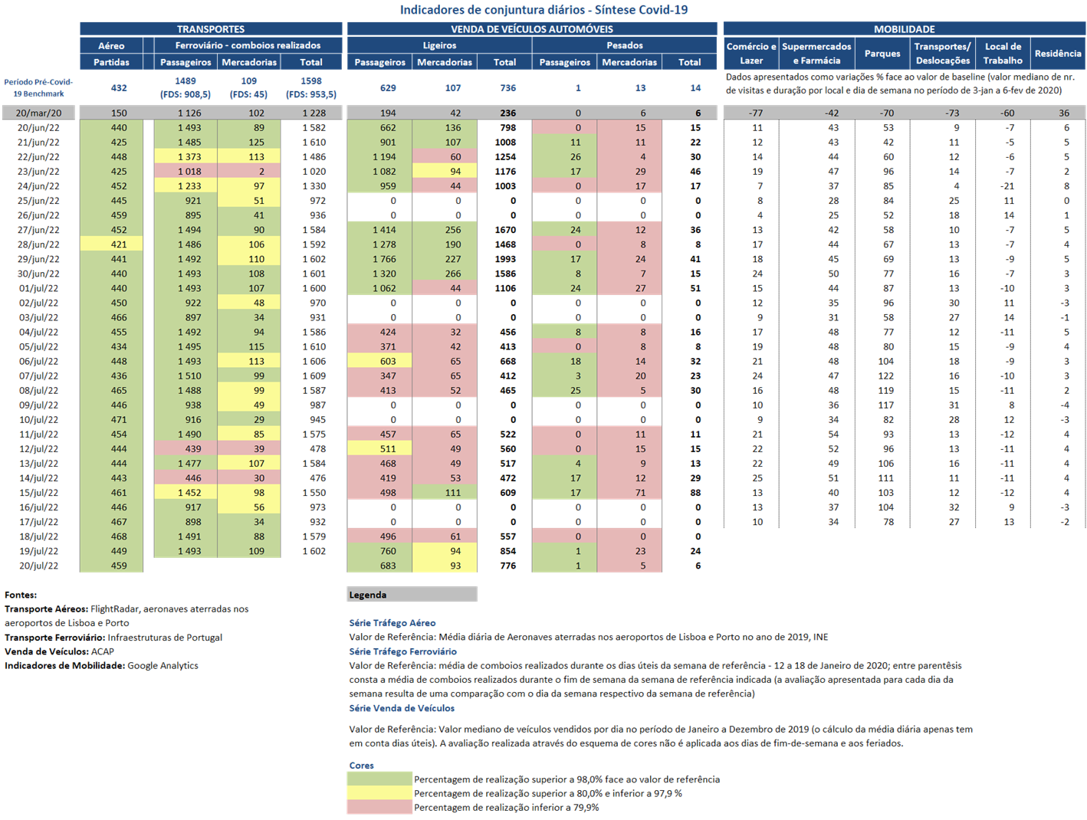This screenshot has width=1087, height=820.
Task: Click the 'Série Venda de Veículos' heading
Action: (402, 708)
